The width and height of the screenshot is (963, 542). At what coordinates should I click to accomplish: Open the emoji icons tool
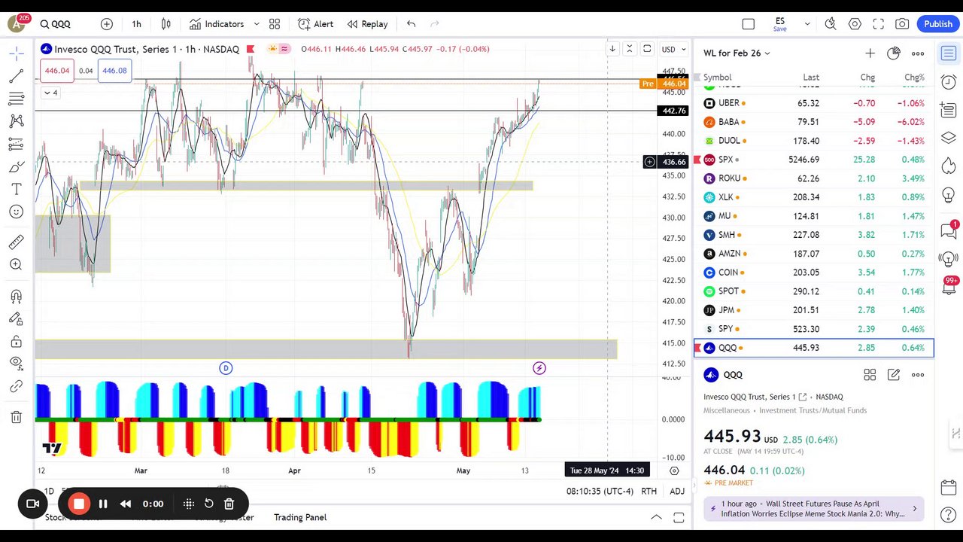tap(16, 212)
